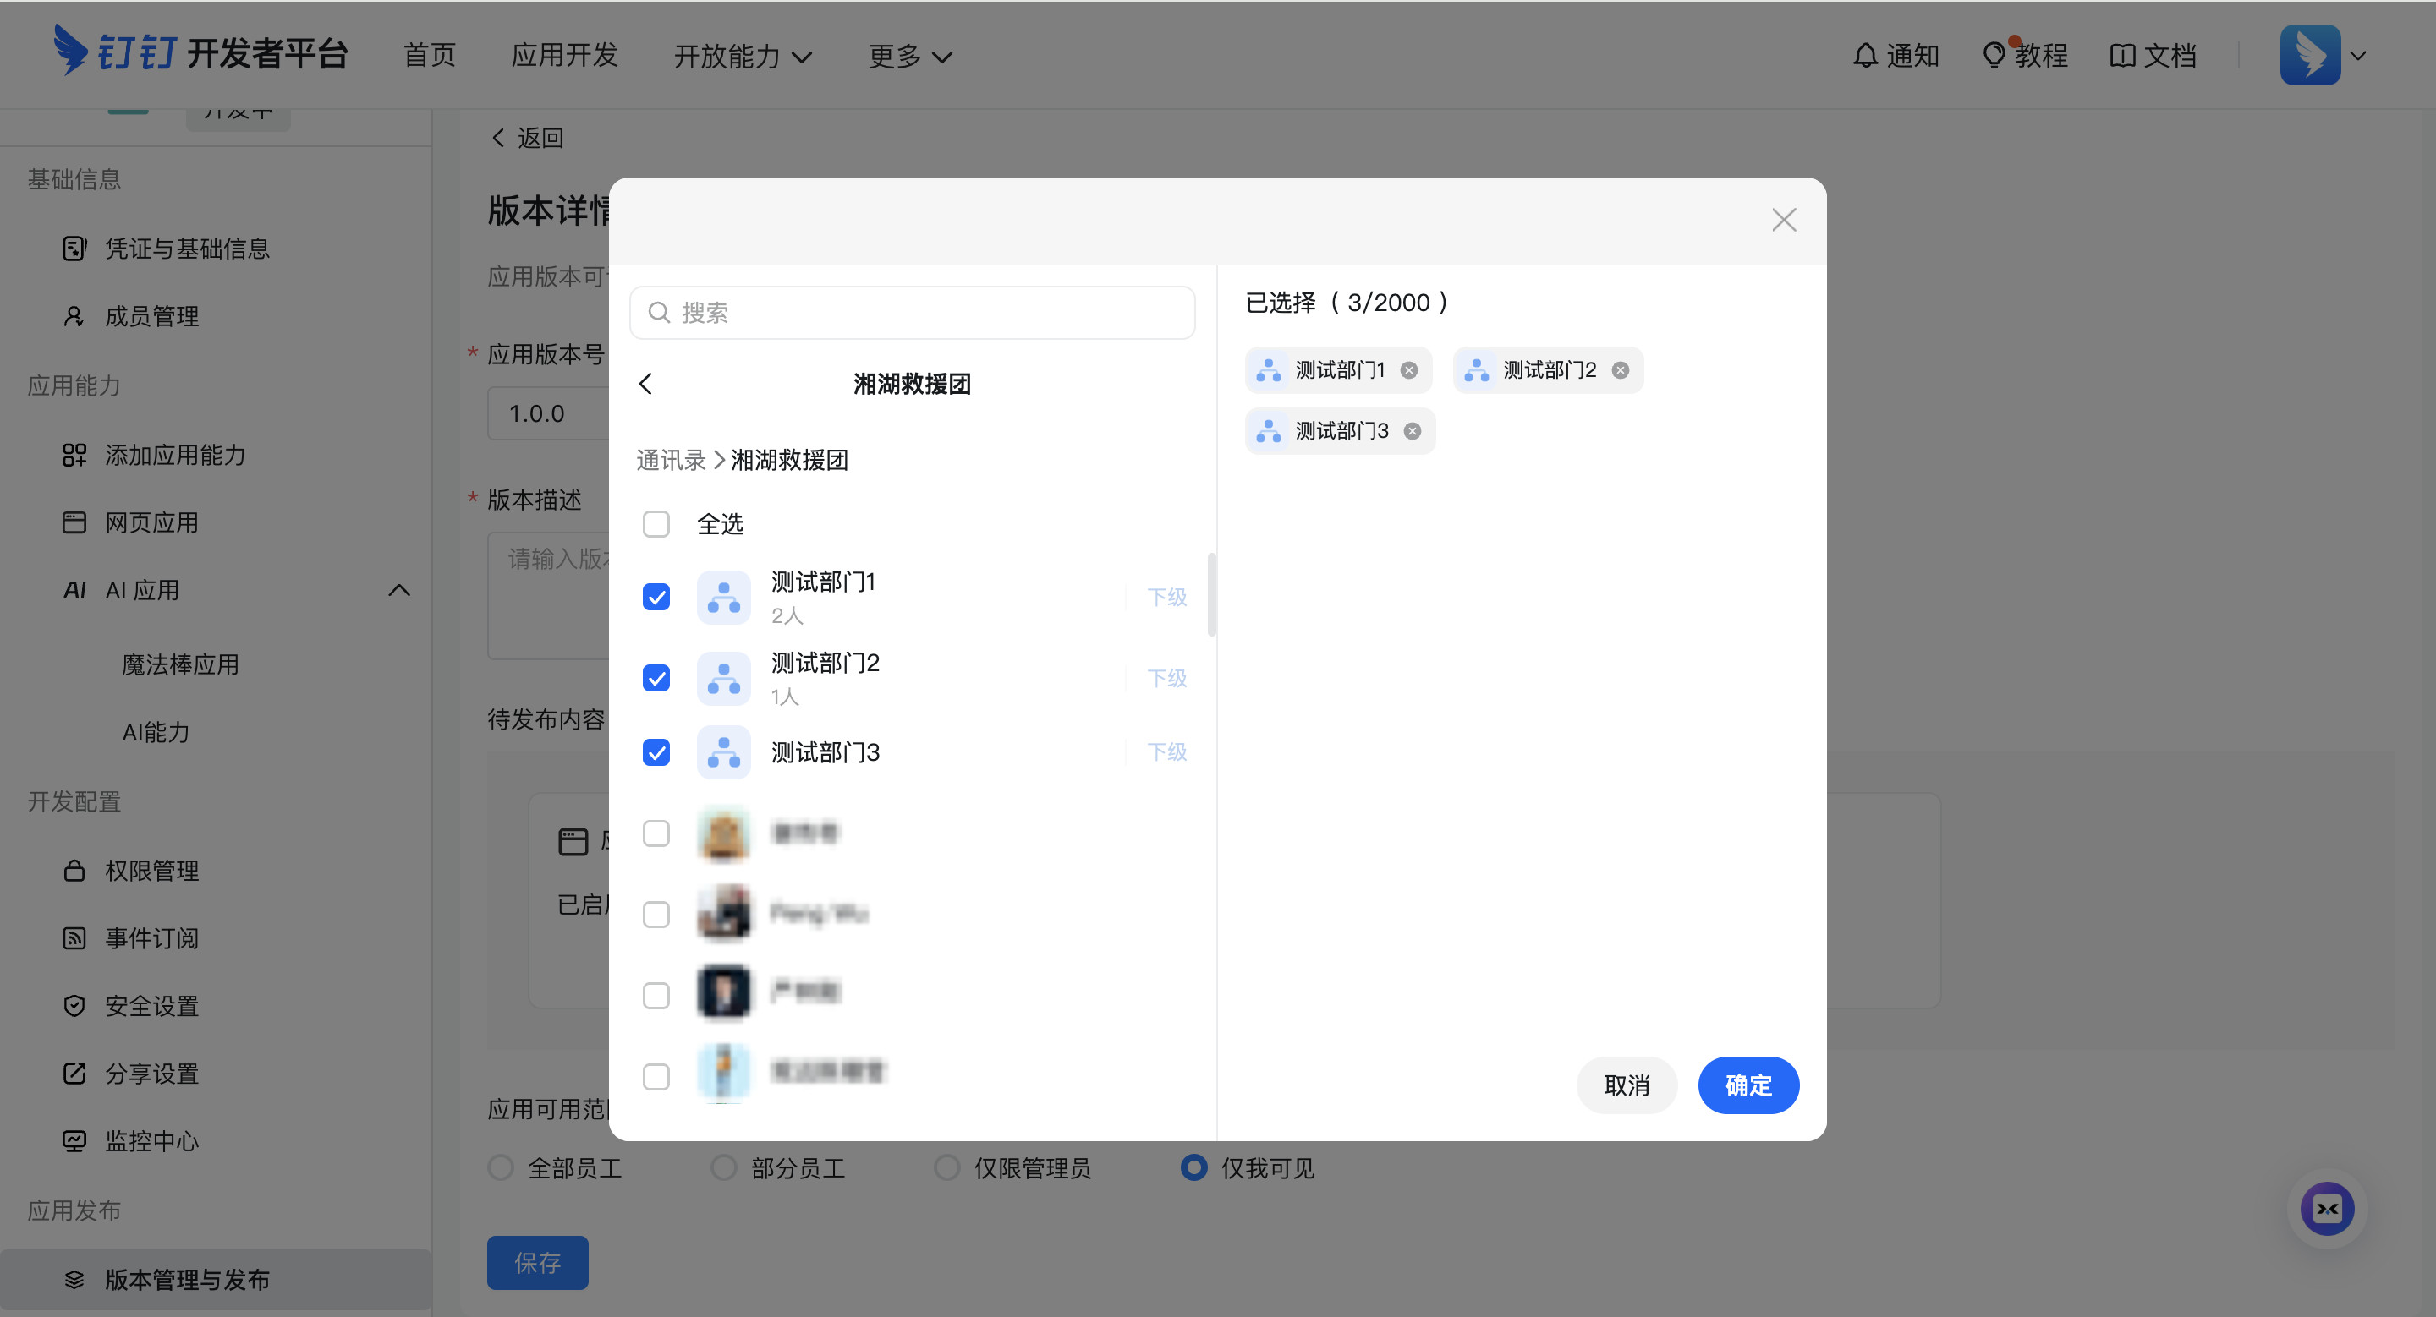Tick the 全选 checkbox

pyautogui.click(x=656, y=523)
